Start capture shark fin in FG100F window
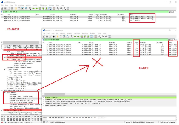The width and height of the screenshot is (179, 125). point(44,36)
